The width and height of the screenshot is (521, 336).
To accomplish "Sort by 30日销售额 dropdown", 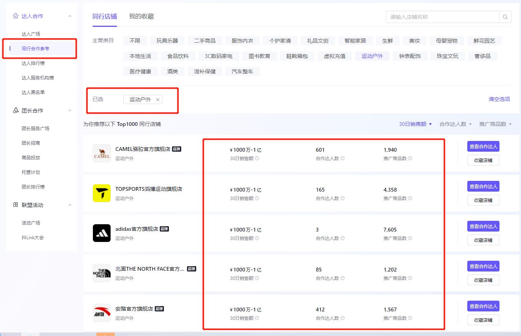I will tap(415, 124).
